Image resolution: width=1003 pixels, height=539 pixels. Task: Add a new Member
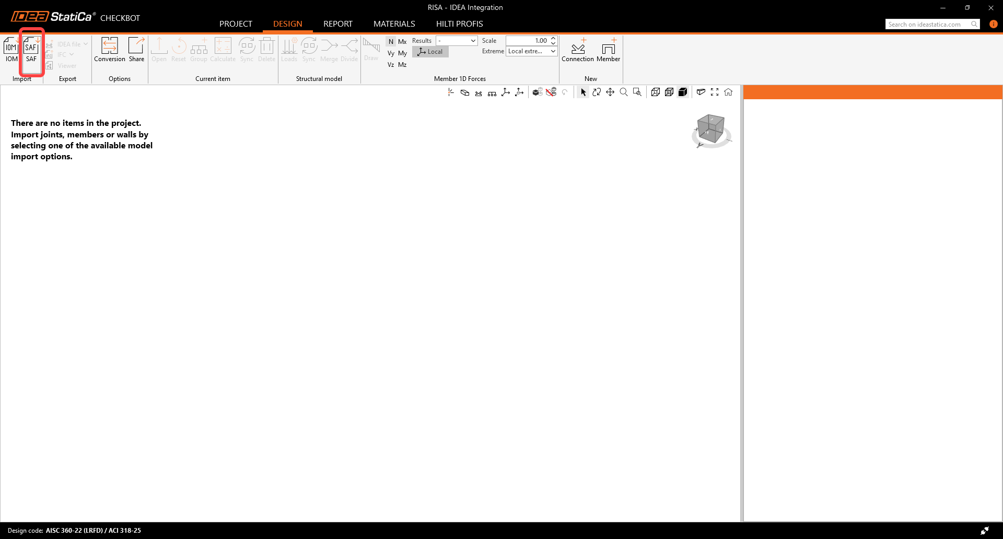(x=609, y=50)
